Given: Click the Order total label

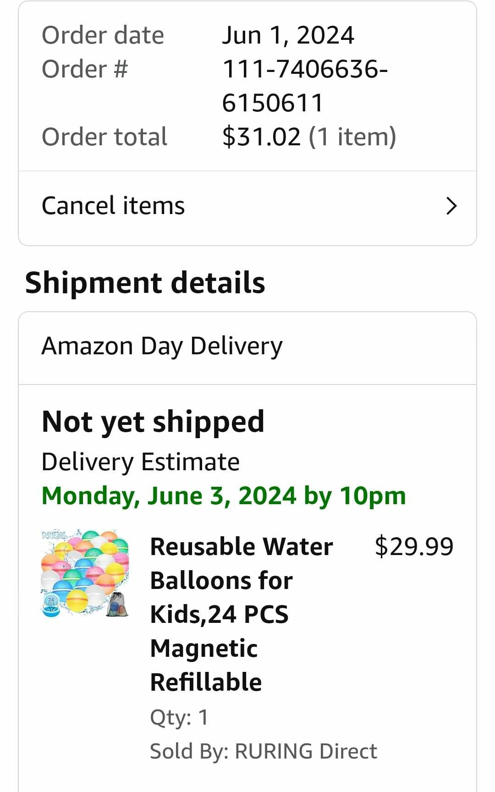Looking at the screenshot, I should point(104,137).
